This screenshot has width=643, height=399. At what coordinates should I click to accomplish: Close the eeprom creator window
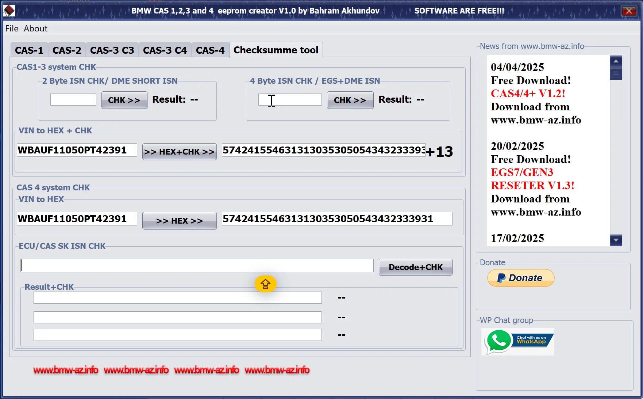[629, 11]
